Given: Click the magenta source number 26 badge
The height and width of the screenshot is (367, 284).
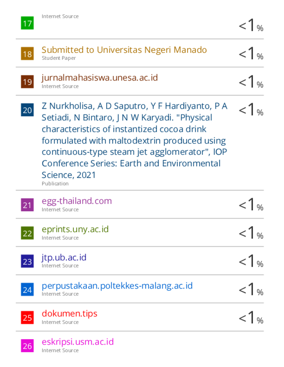Looking at the screenshot, I should pos(27,346).
